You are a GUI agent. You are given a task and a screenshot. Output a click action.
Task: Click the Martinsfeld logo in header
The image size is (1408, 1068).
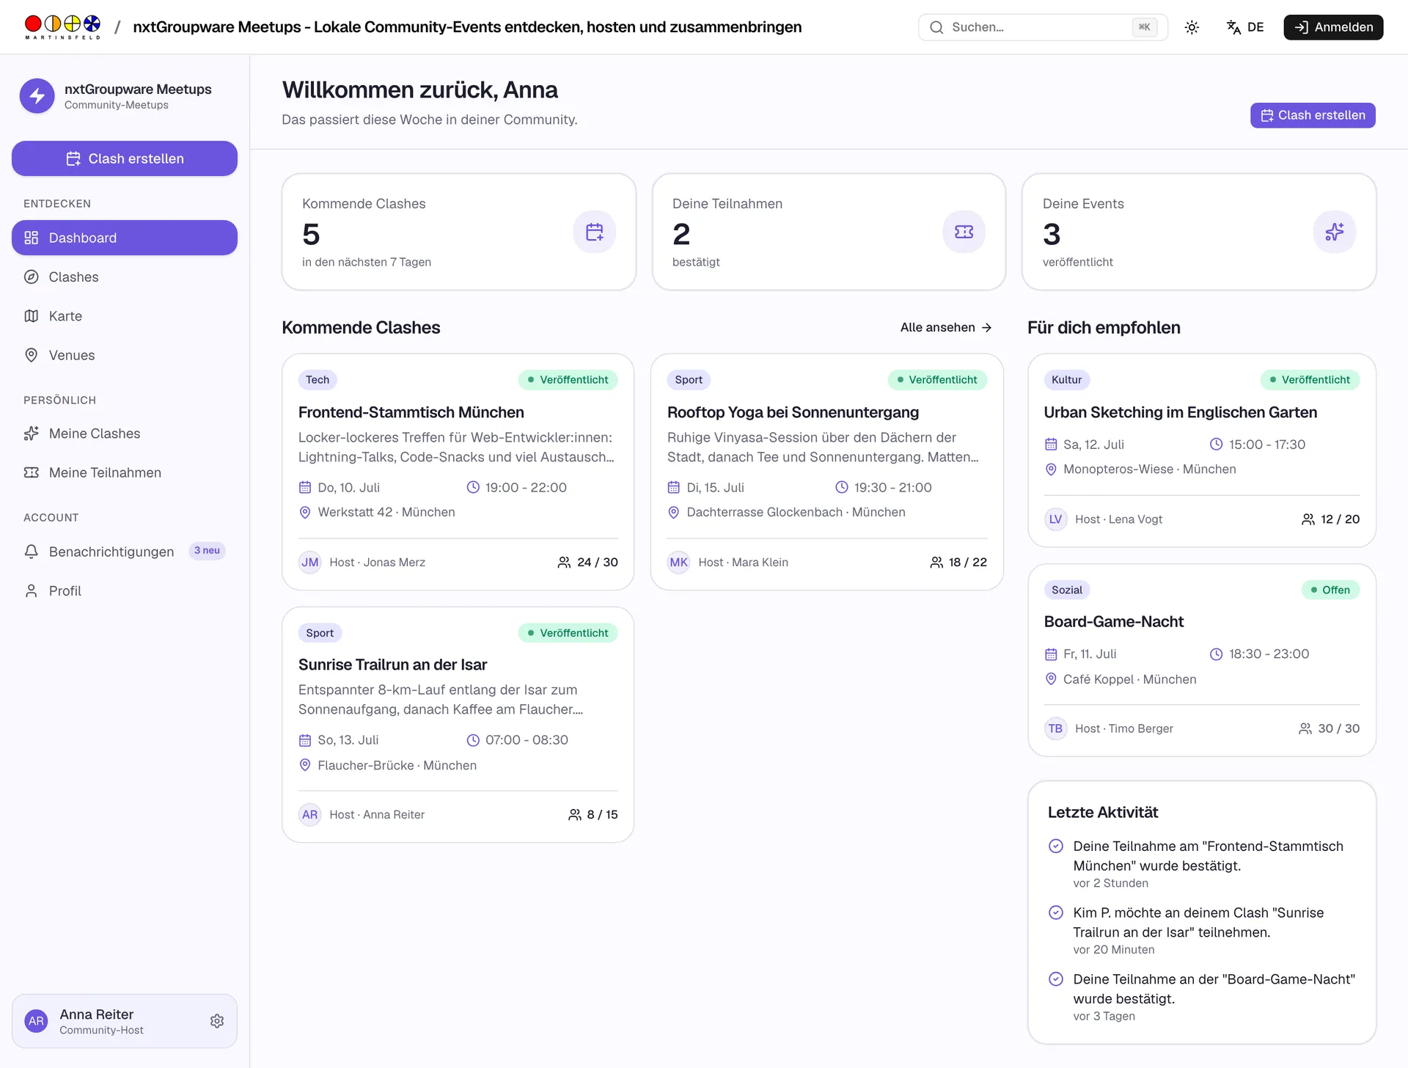[62, 27]
